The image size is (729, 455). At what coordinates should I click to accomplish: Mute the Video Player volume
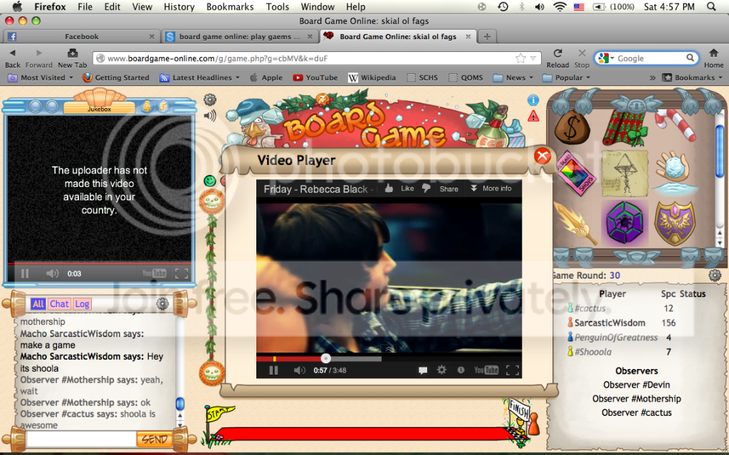300,370
